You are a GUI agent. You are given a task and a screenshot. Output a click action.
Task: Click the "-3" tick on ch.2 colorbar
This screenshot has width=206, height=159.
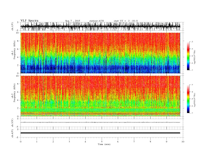[x=192, y=85]
